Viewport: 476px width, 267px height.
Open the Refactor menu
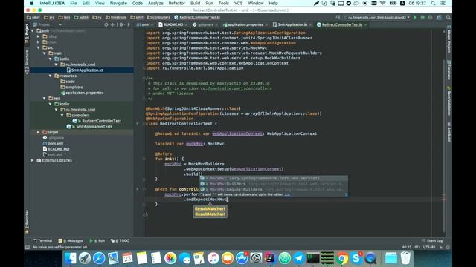pyautogui.click(x=176, y=3)
